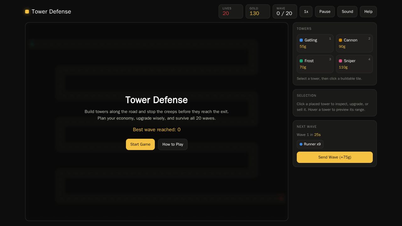Click the Wave 1 in 25s countdown
This screenshot has height=226, width=402.
309,135
